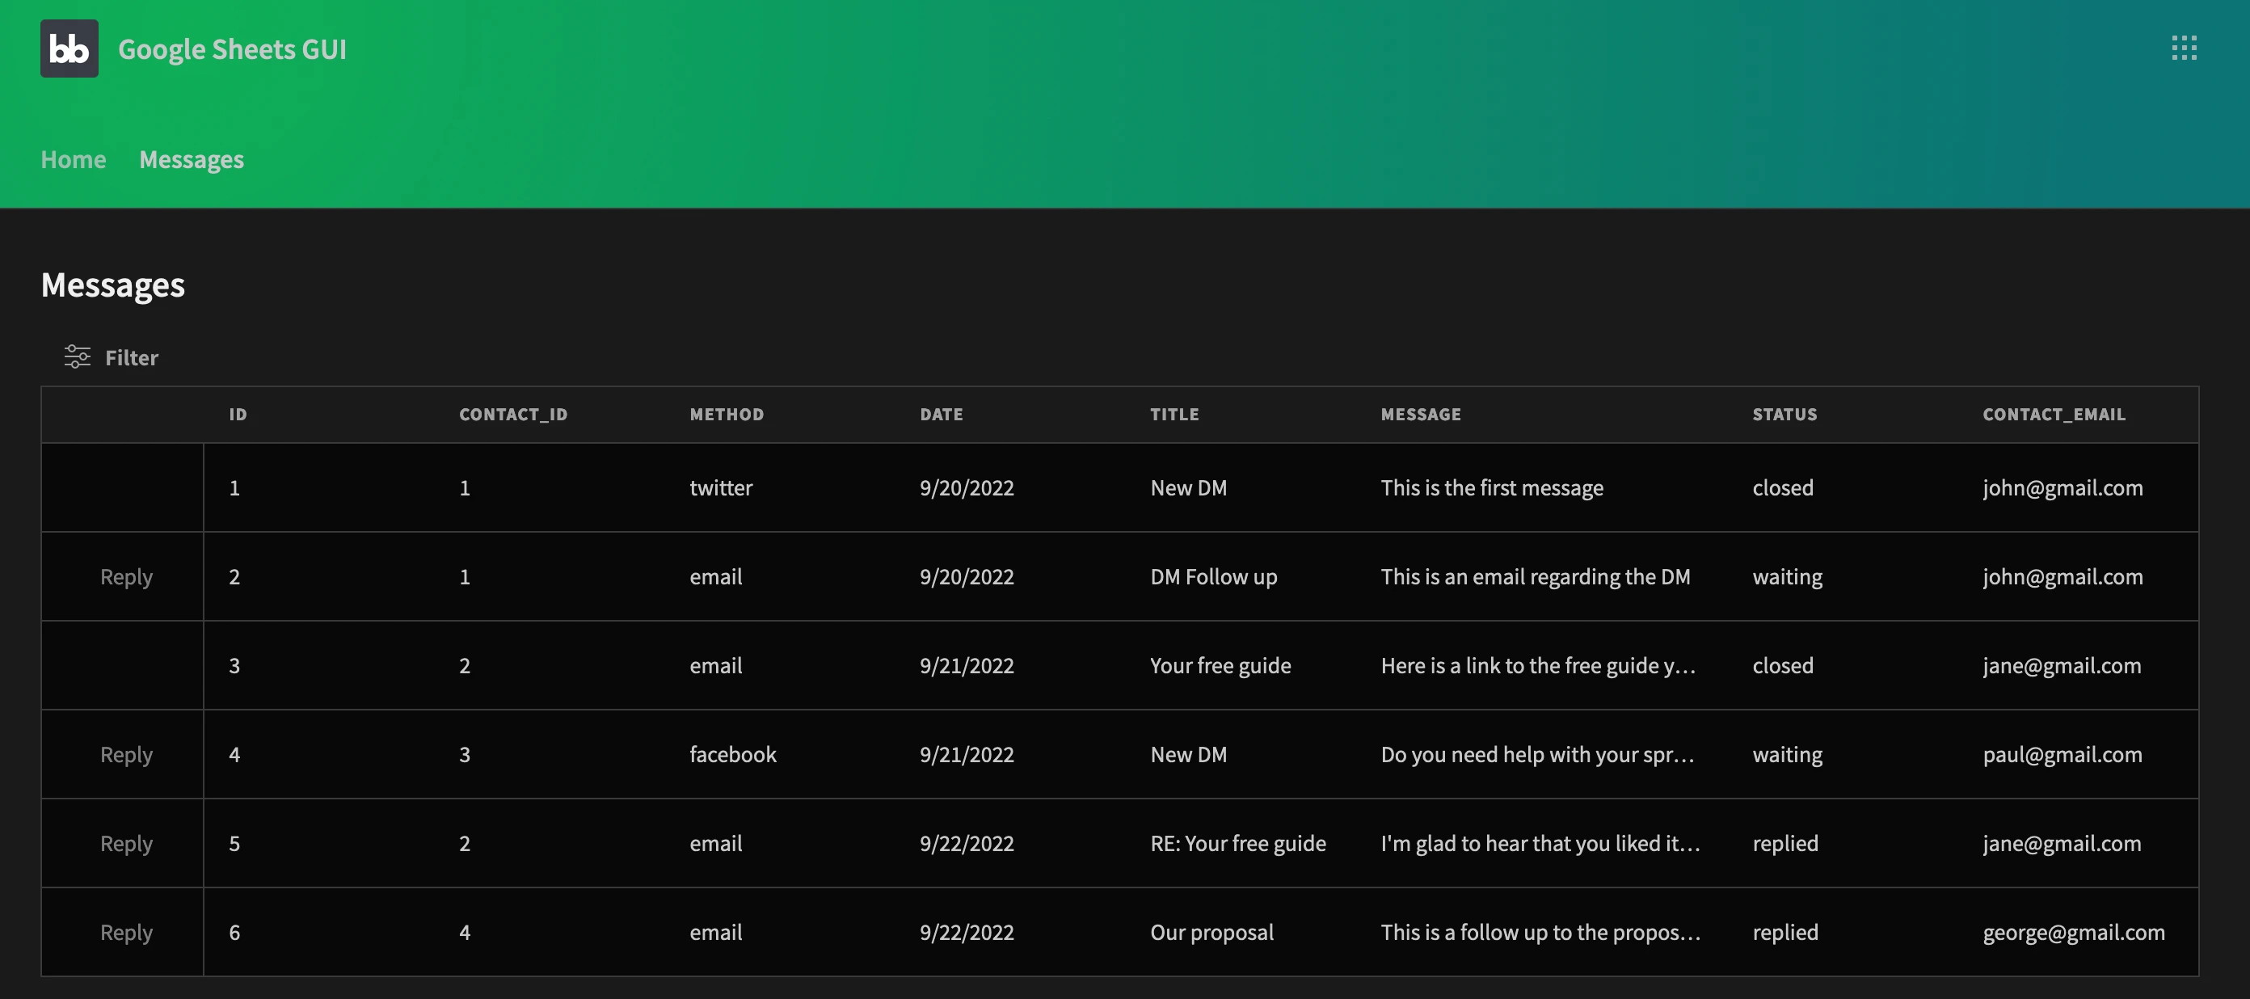Go to the Home page

pyautogui.click(x=74, y=159)
